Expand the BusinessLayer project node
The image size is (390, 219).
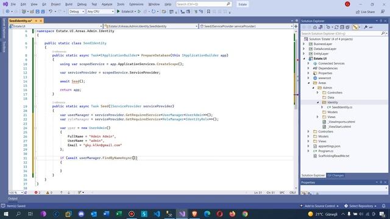(x=304, y=44)
